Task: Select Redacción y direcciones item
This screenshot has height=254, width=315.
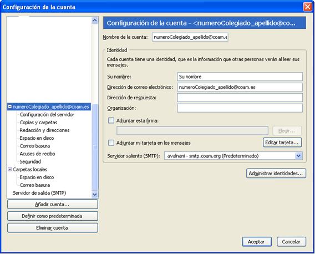Action: point(44,130)
